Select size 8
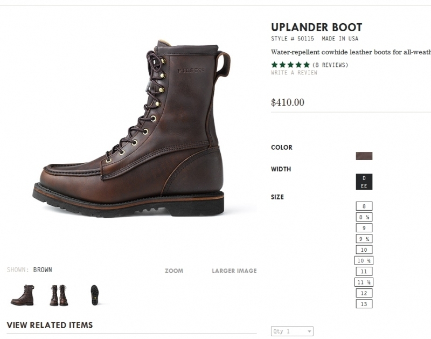 (x=364, y=206)
